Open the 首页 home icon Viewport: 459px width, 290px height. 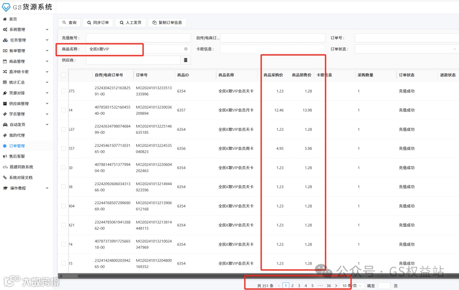(5, 19)
